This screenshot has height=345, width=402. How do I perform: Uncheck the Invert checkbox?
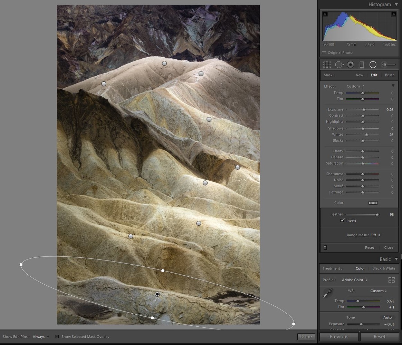pos(342,220)
